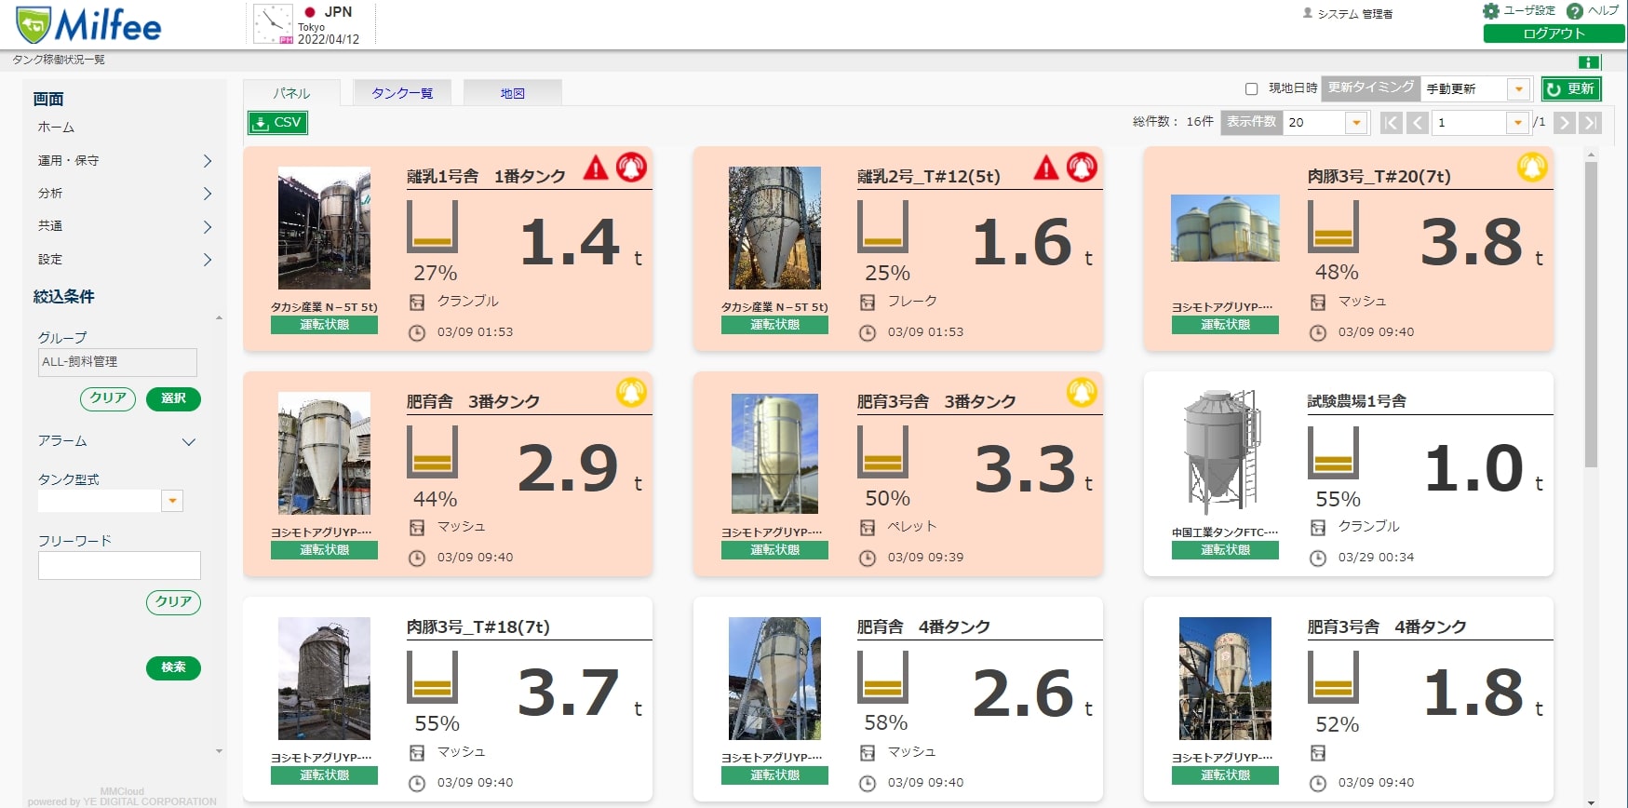Switch to 地図 tab
The image size is (1628, 808).
click(513, 93)
